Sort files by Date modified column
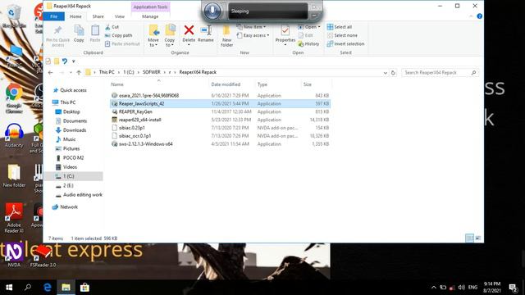The width and height of the screenshot is (525, 295). click(226, 84)
